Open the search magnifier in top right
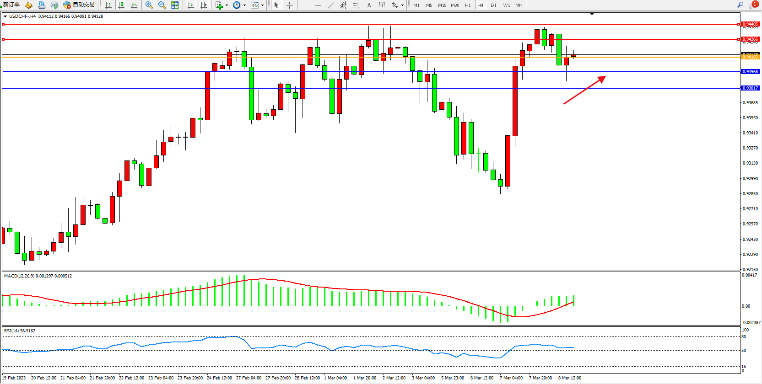This screenshot has height=384, width=762. pos(740,5)
